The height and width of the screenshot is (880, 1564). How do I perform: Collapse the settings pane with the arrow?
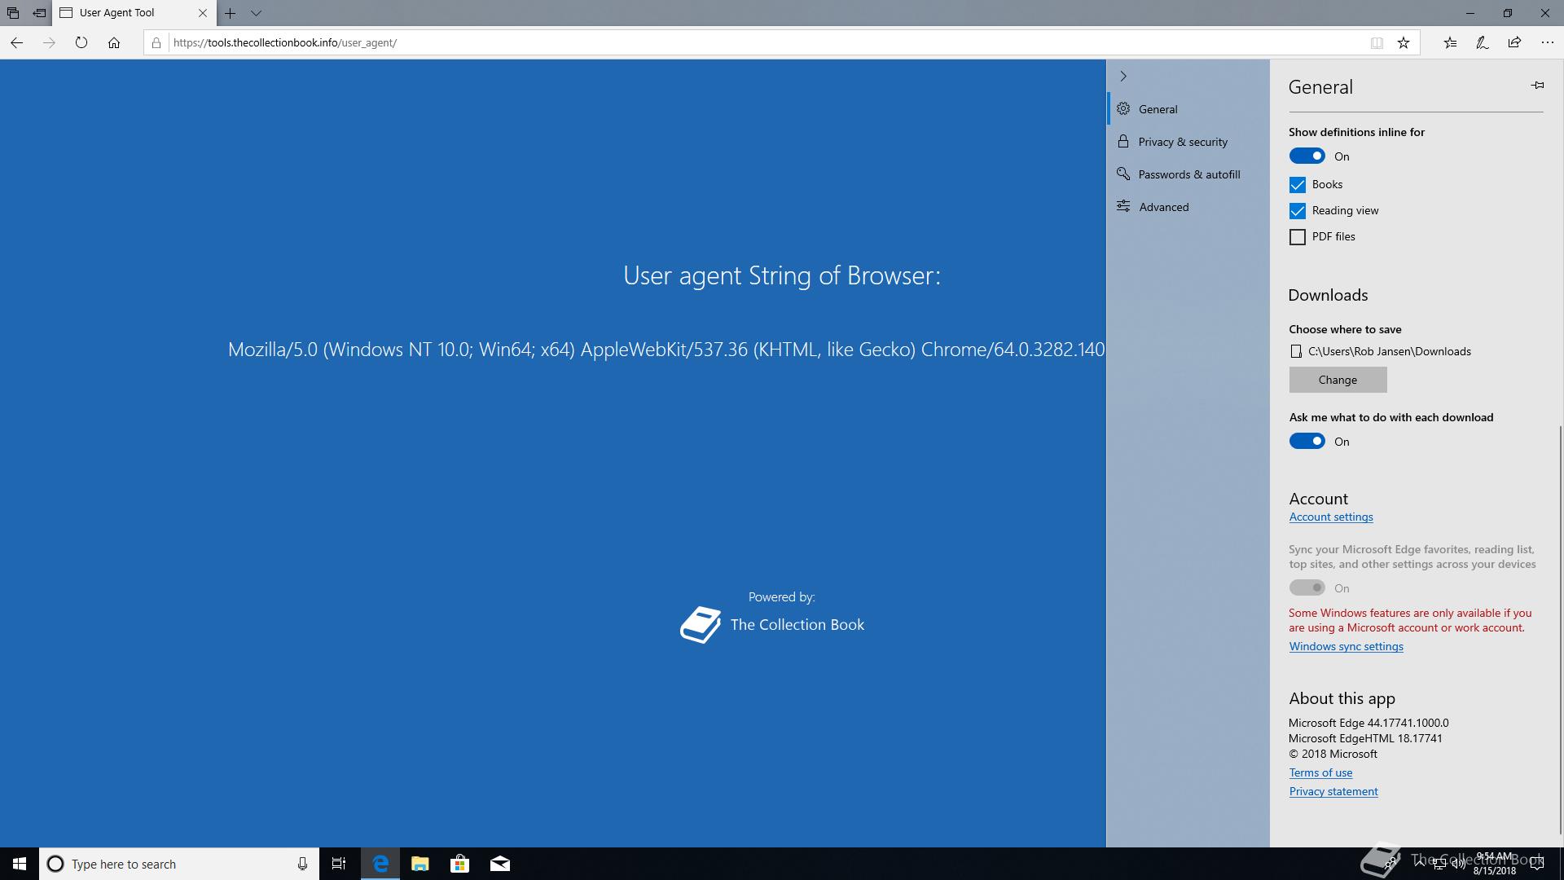(1123, 76)
